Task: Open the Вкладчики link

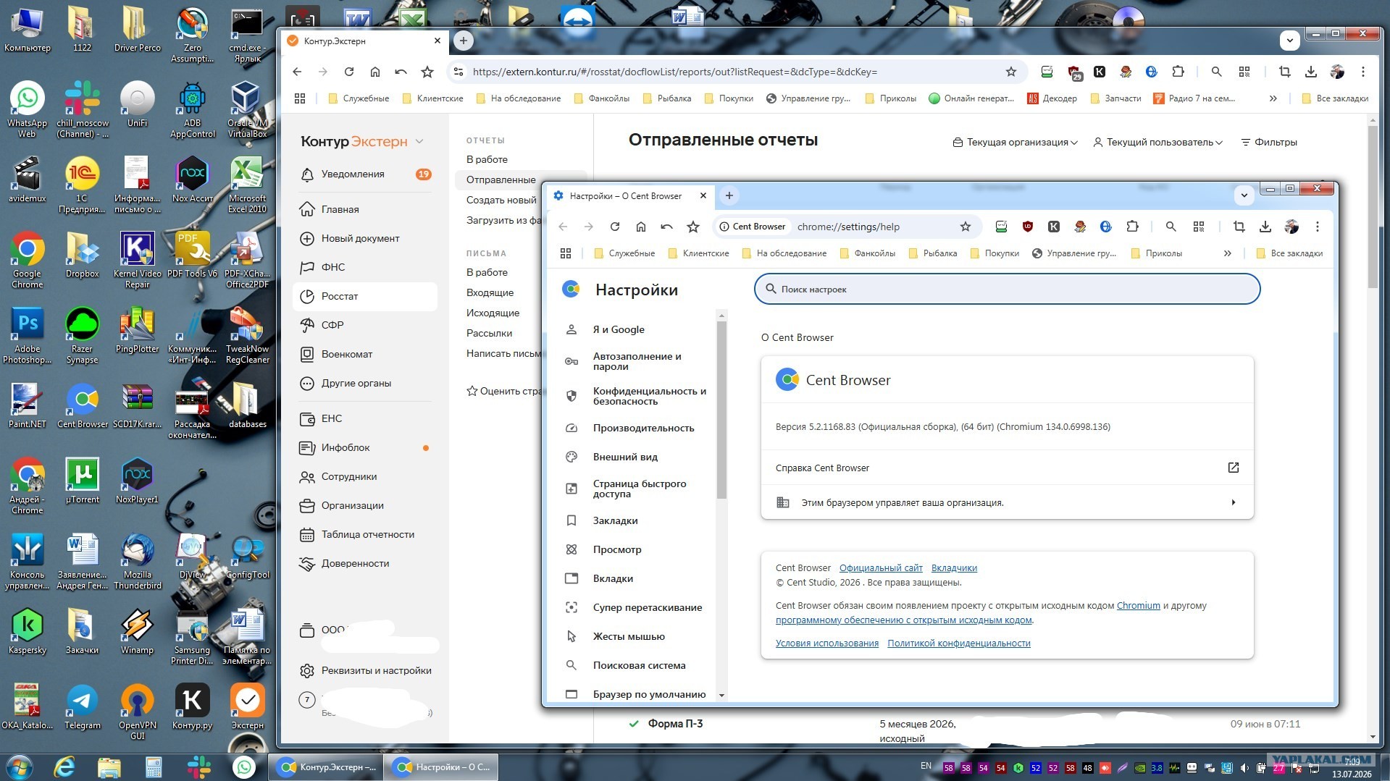Action: pos(954,568)
